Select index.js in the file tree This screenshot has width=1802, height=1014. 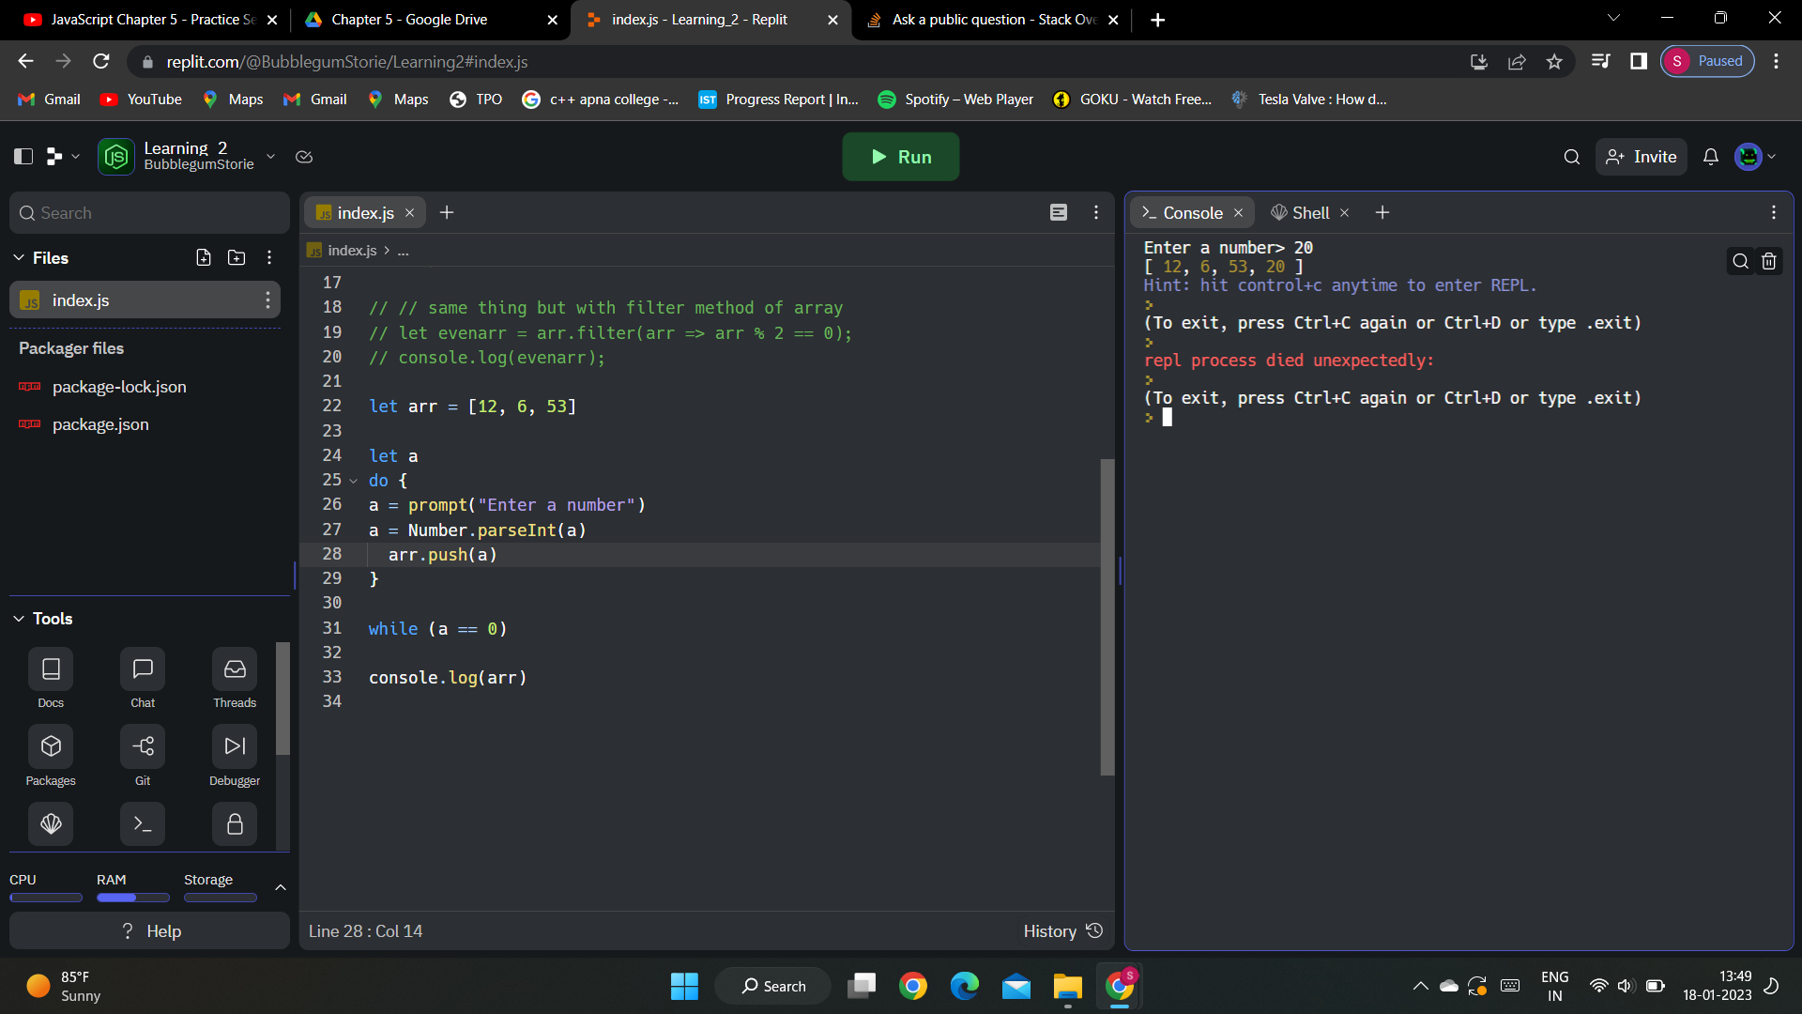[145, 300]
